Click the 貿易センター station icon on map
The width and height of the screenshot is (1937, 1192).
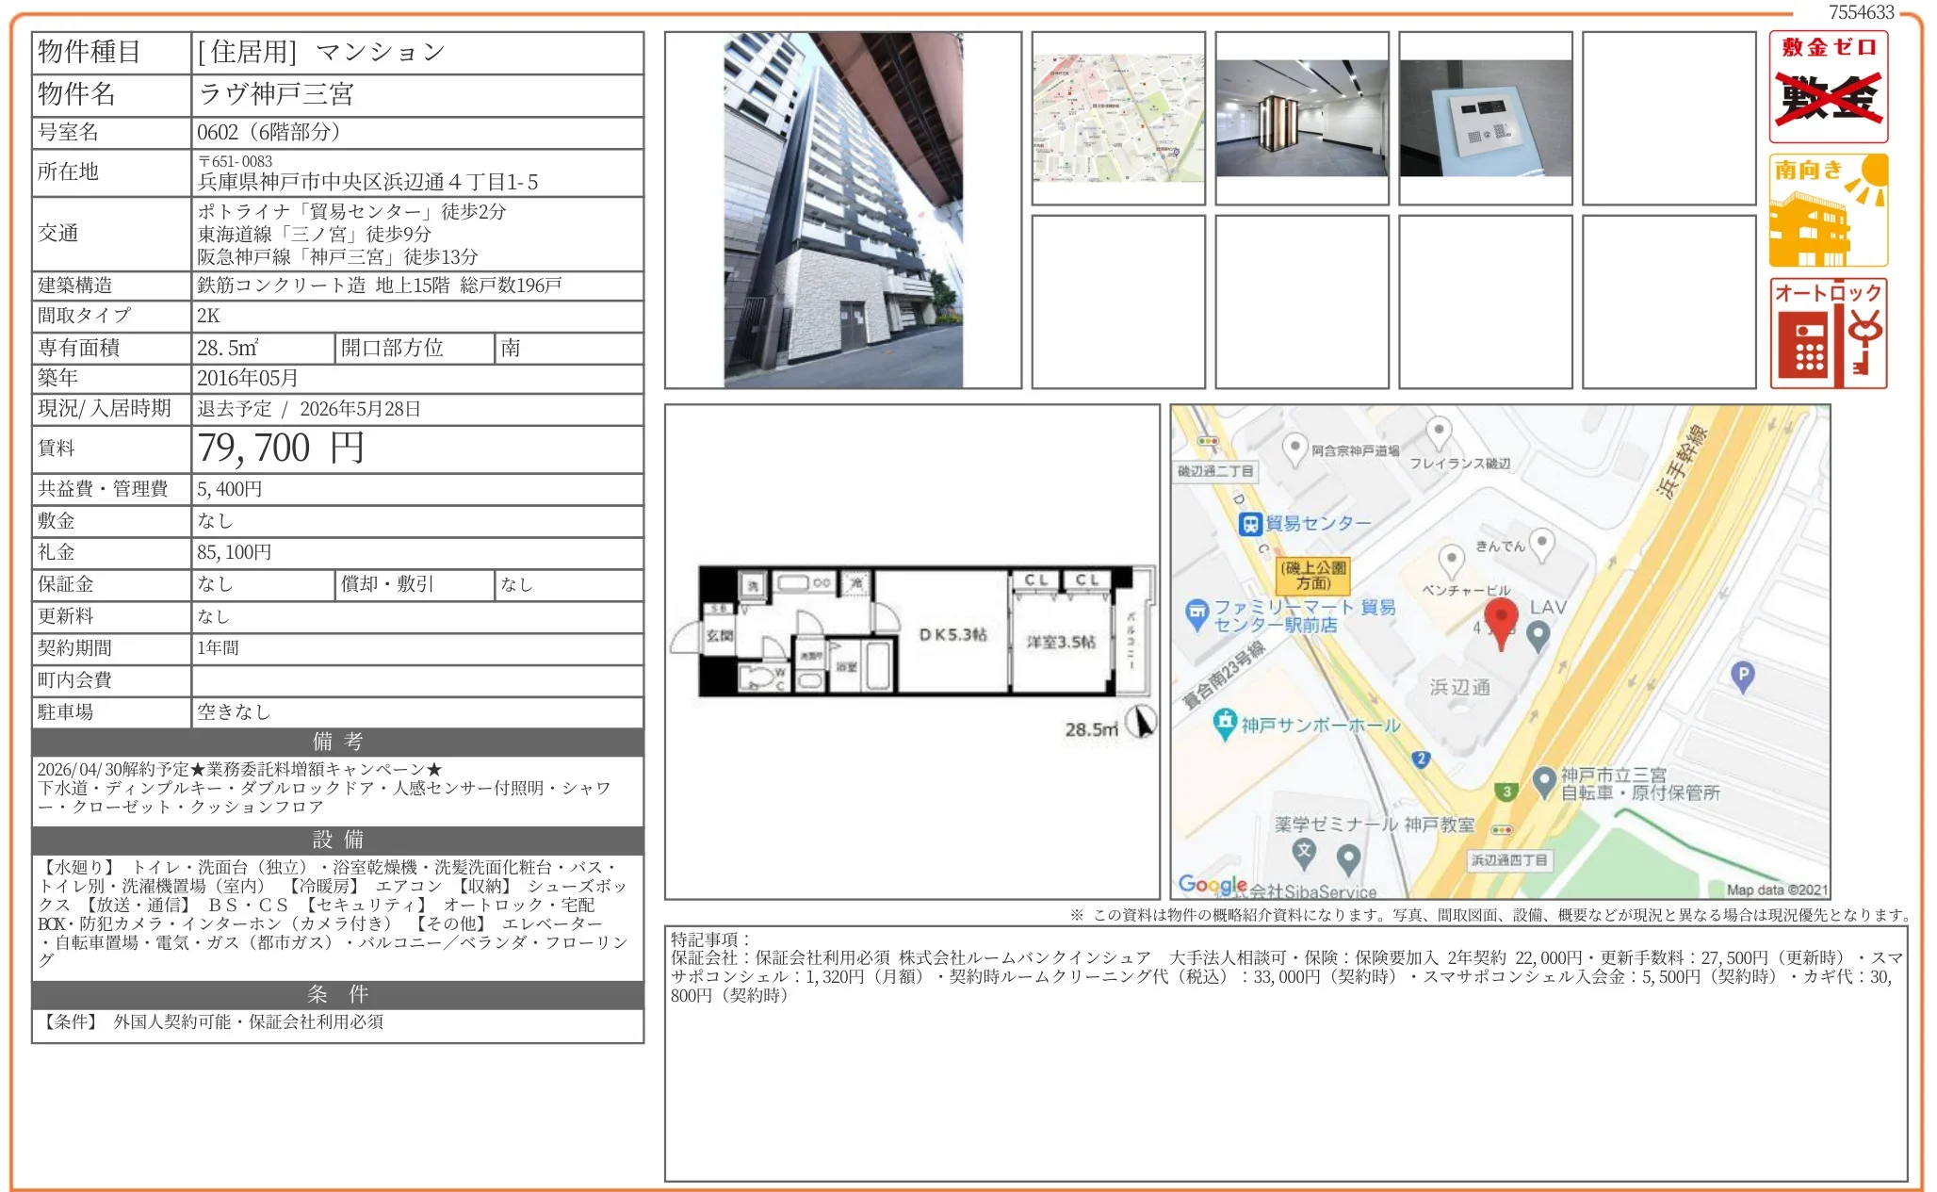(1250, 524)
